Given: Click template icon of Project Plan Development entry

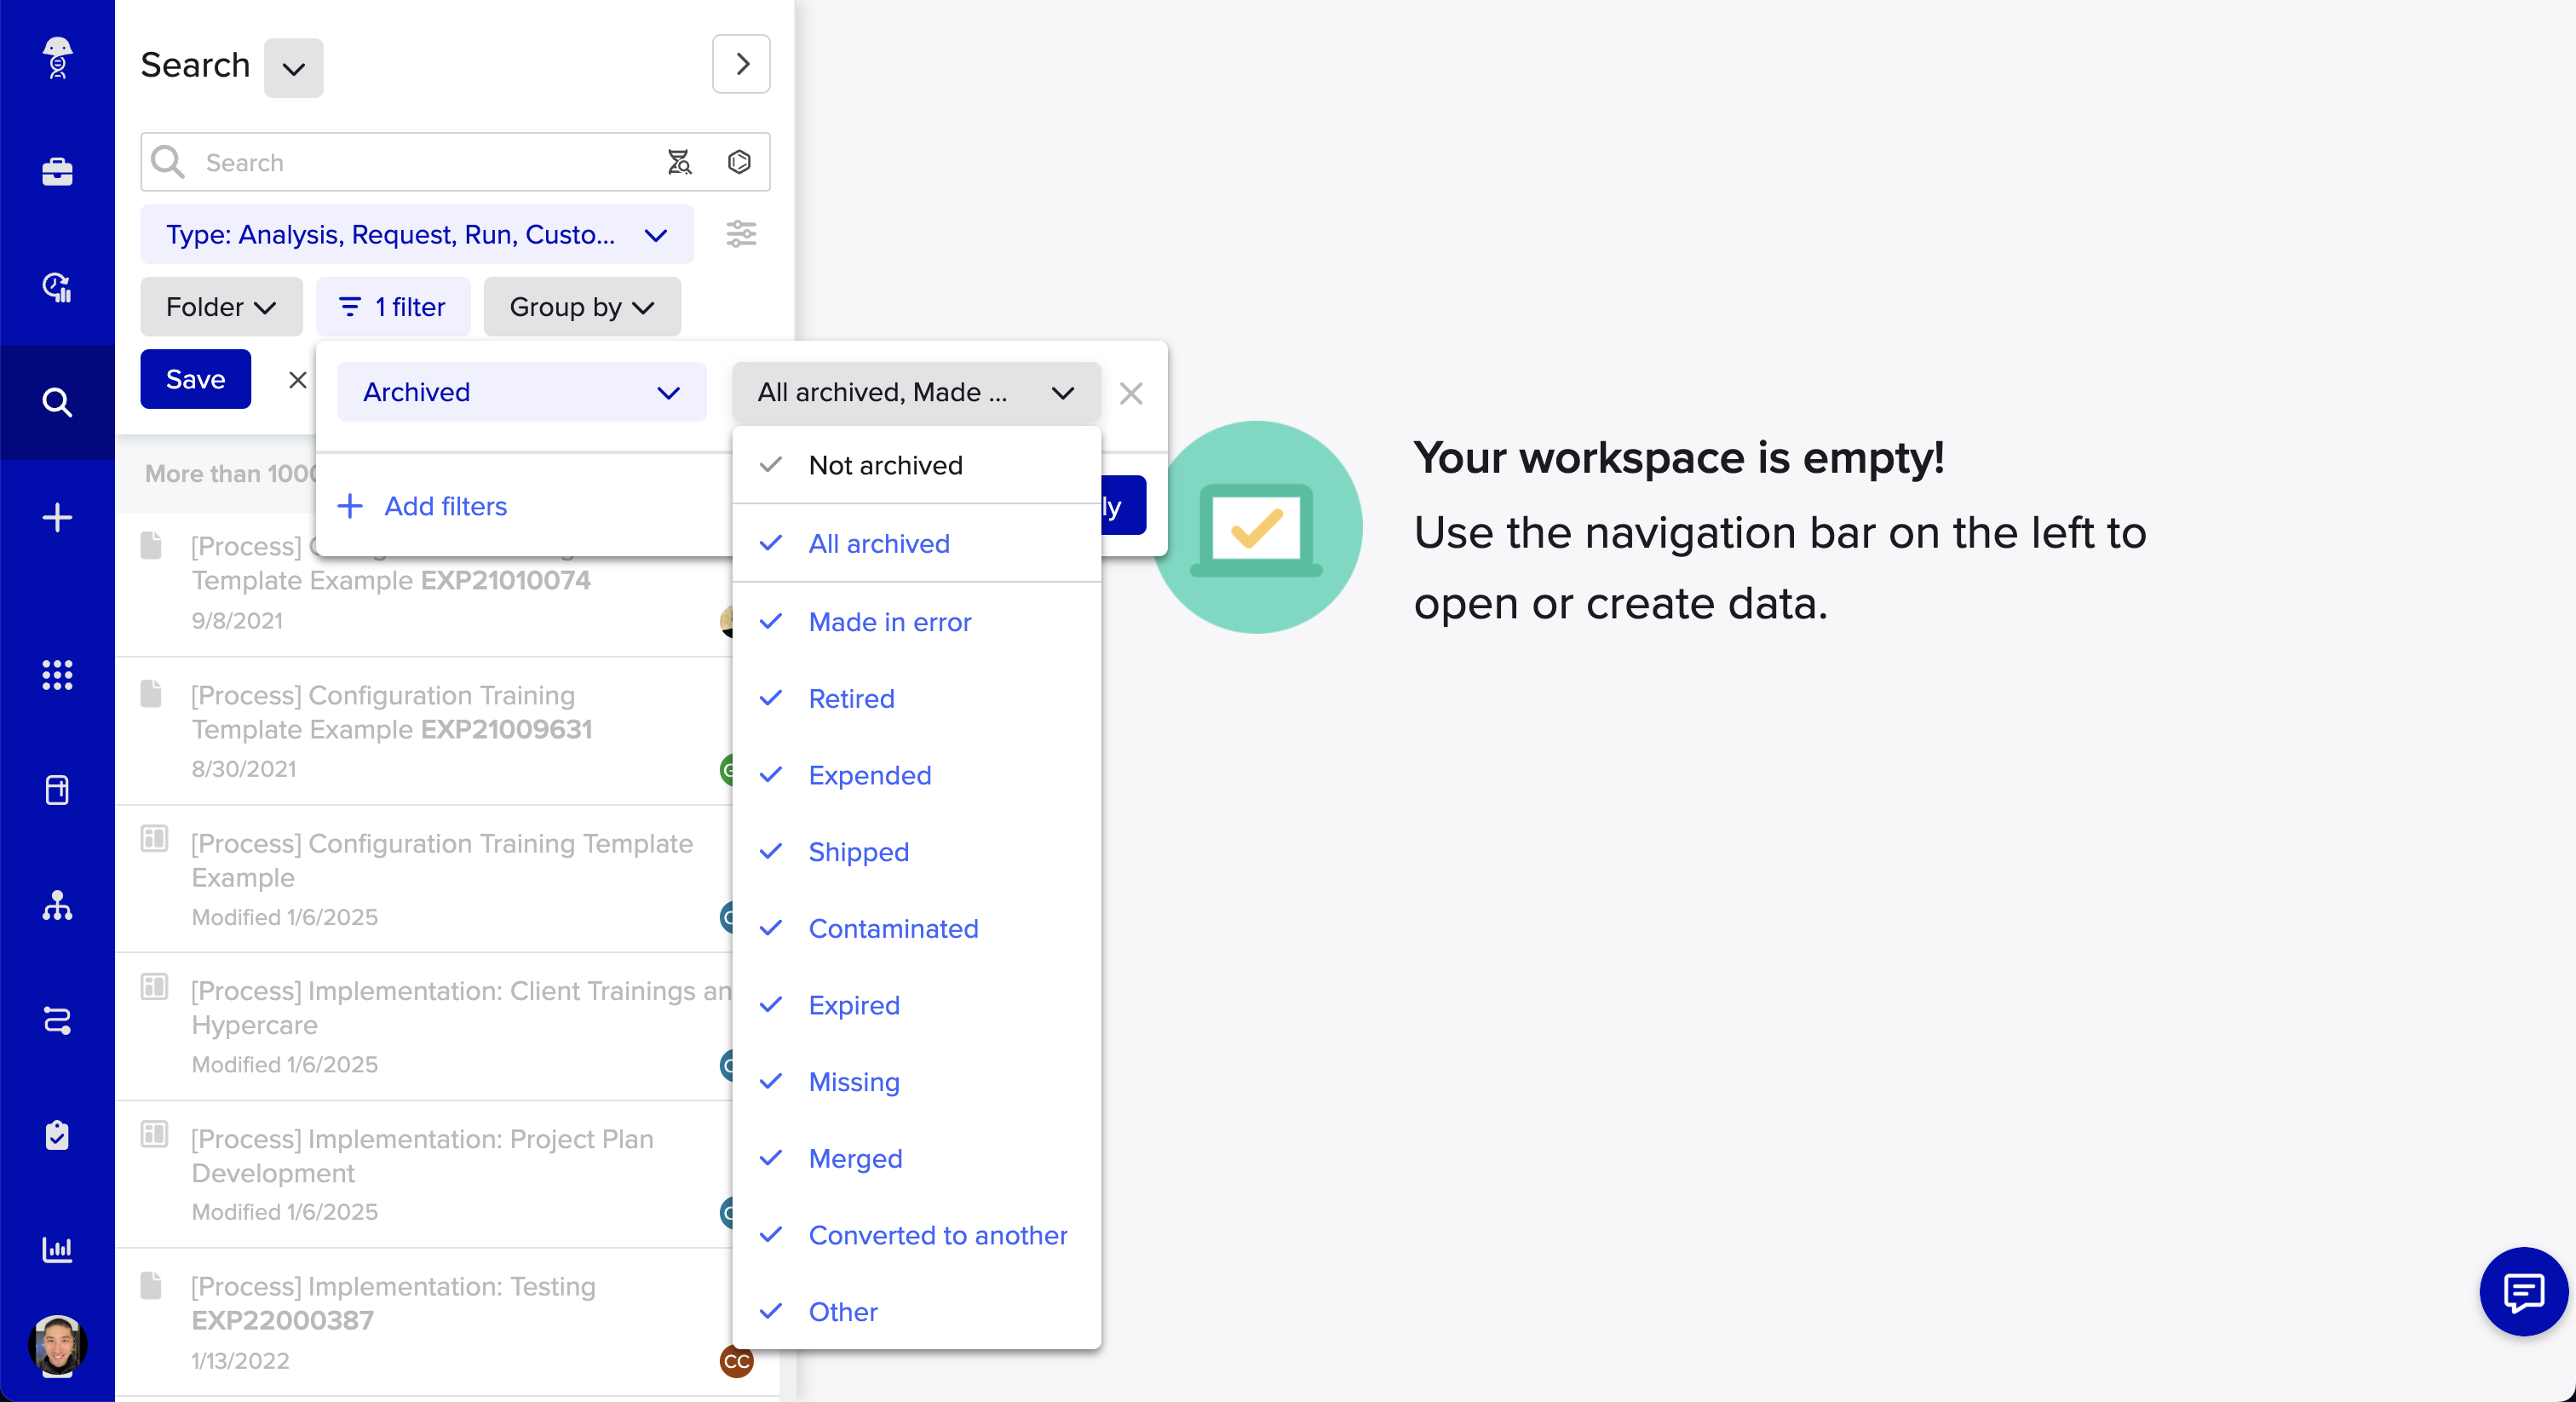Looking at the screenshot, I should [154, 1134].
